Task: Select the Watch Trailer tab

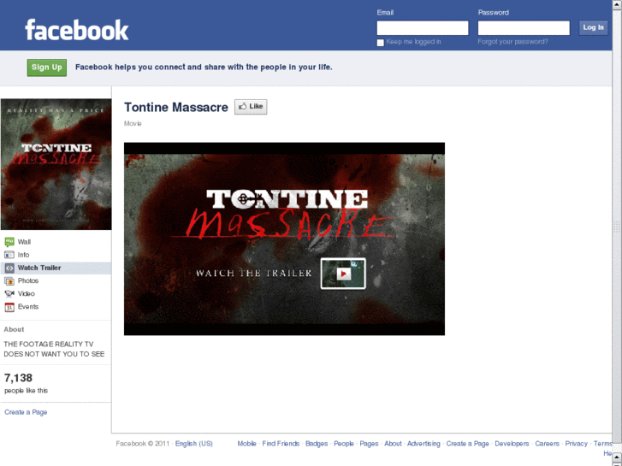Action: tap(56, 268)
